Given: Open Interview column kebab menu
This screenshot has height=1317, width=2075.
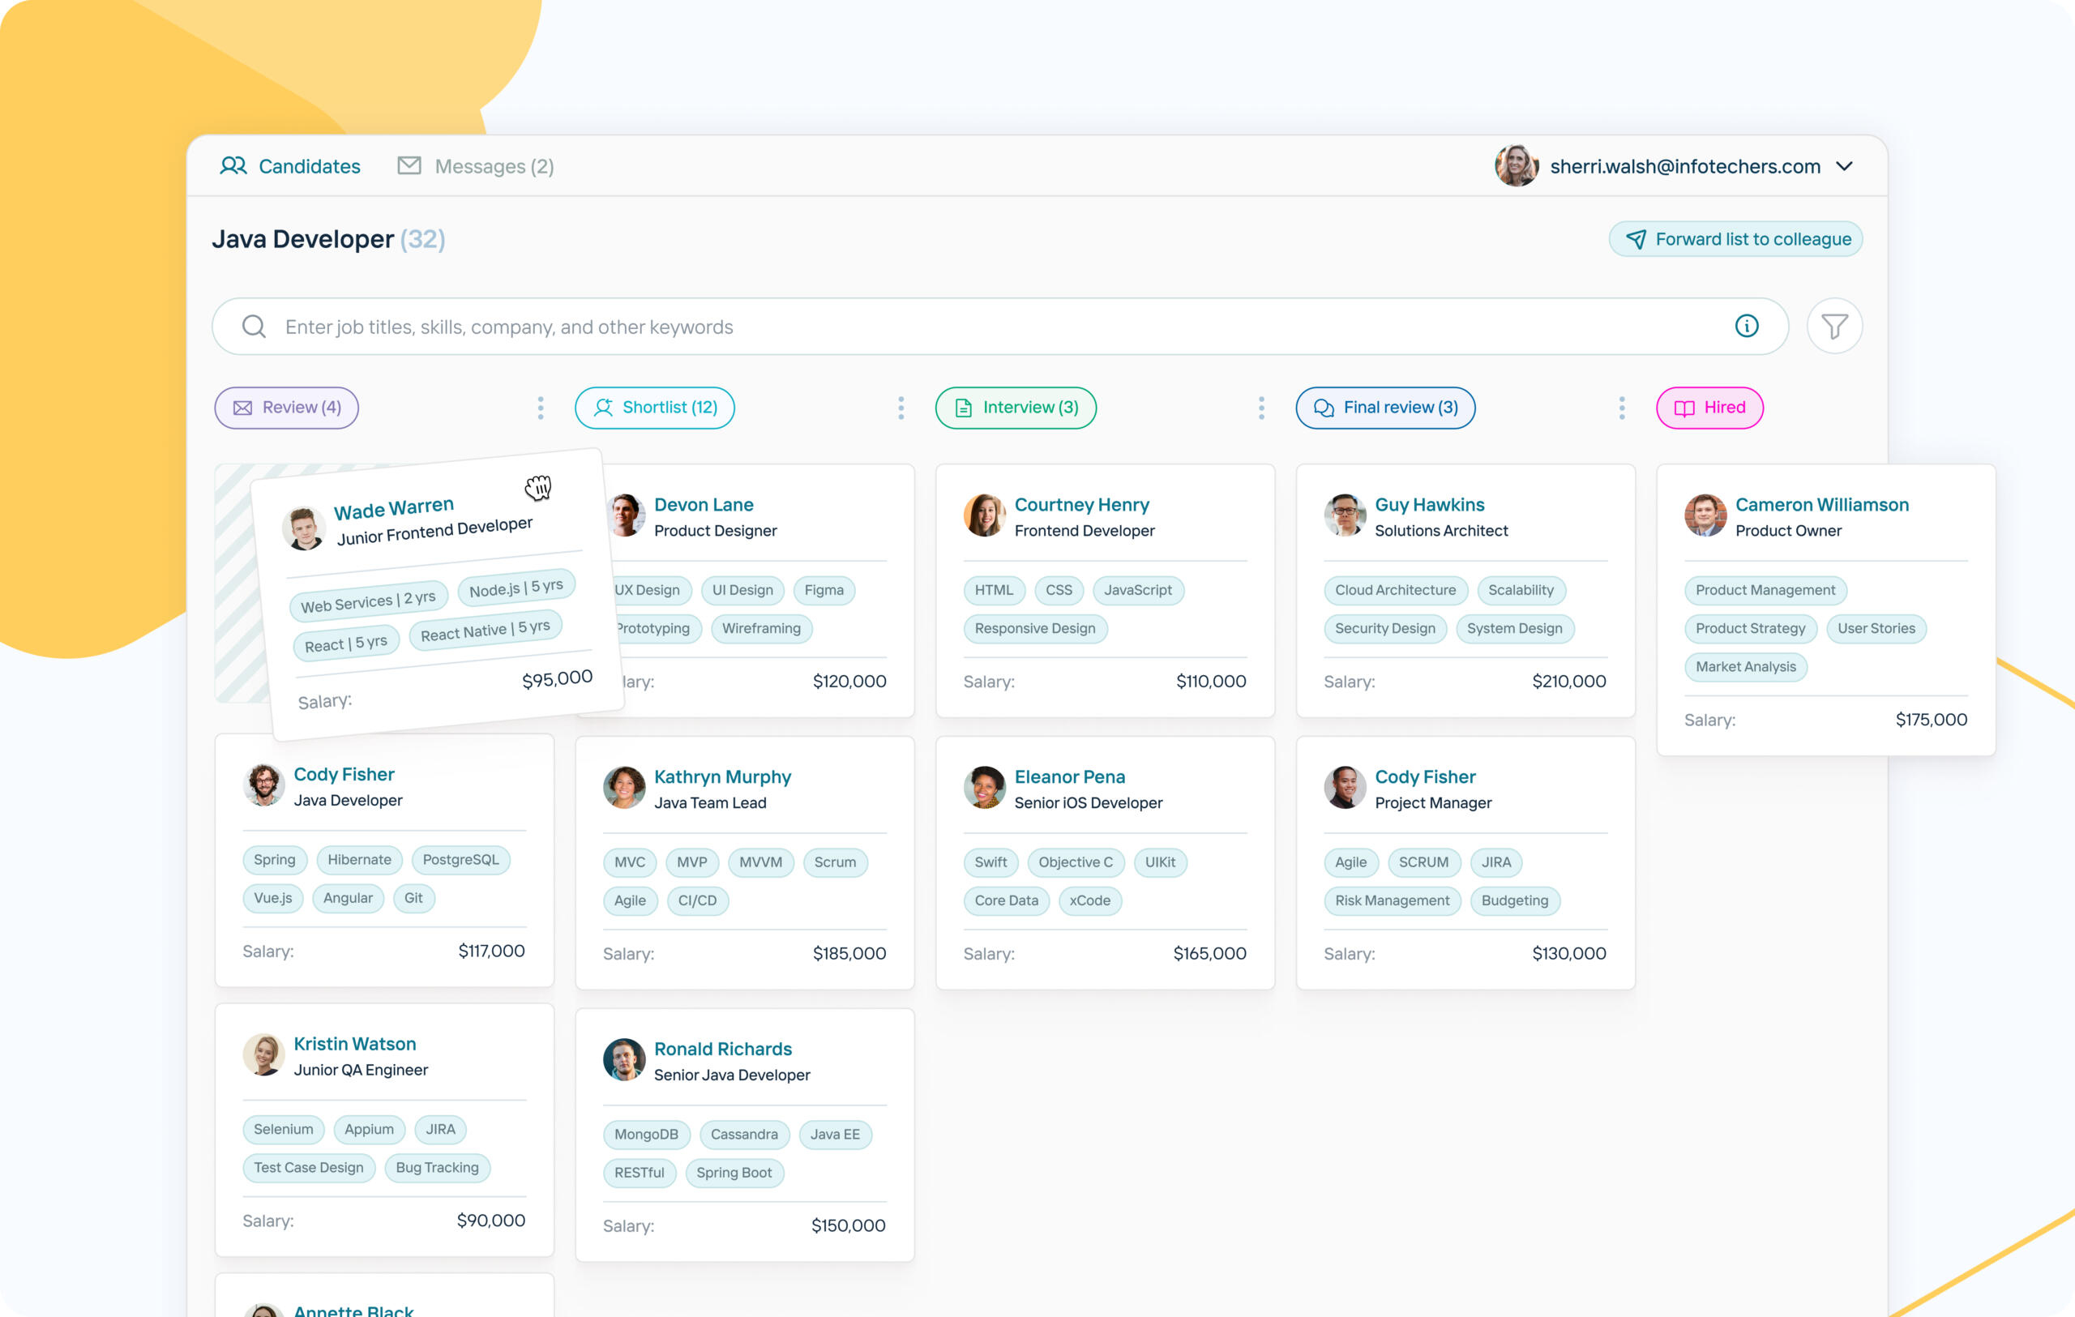Looking at the screenshot, I should tap(1260, 408).
